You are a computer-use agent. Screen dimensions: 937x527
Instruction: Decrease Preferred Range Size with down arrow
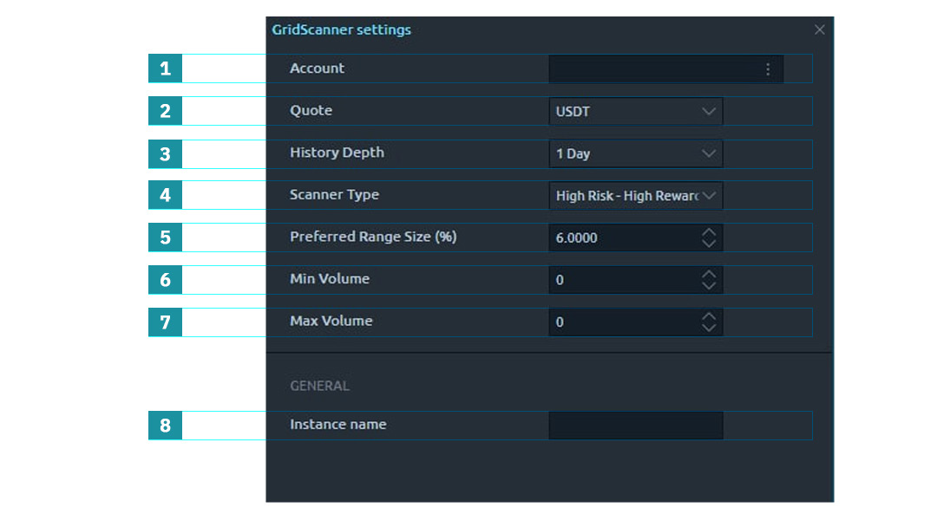(x=709, y=244)
